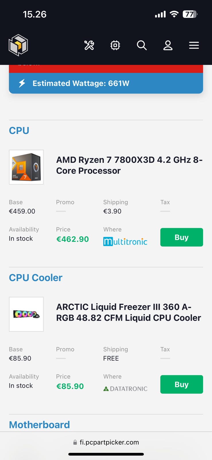
Task: Open the parts chip icon
Action: [x=115, y=45]
